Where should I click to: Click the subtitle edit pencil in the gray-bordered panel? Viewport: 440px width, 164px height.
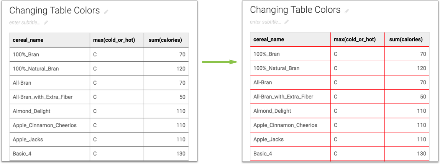coord(46,23)
